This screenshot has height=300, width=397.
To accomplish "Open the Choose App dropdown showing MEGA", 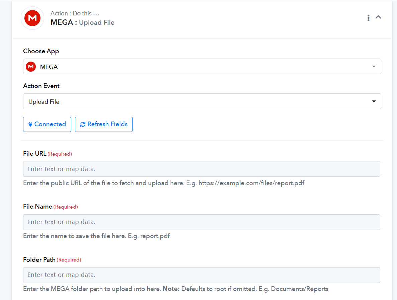I will pos(202,67).
